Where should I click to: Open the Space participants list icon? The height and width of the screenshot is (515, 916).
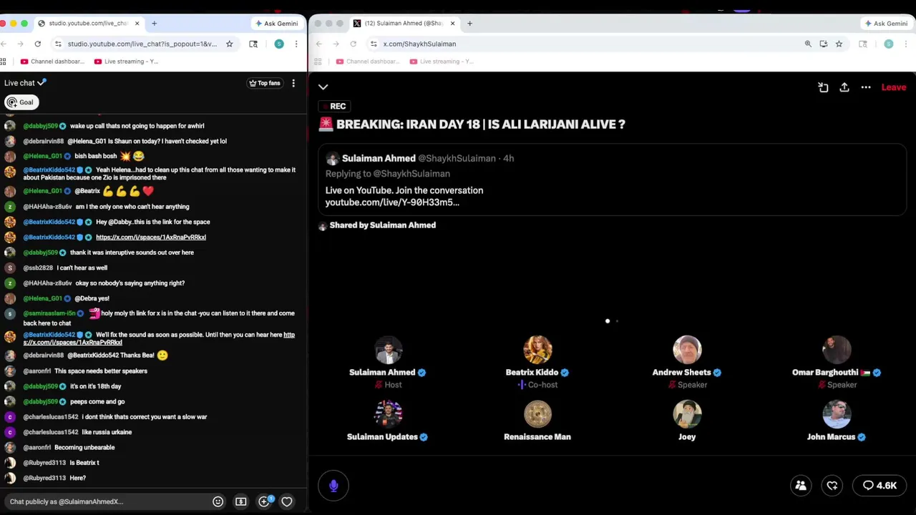tap(801, 486)
